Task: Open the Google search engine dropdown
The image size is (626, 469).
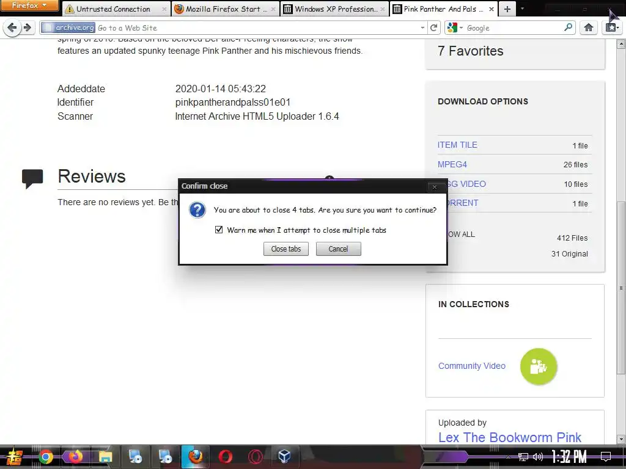Action: coord(455,27)
